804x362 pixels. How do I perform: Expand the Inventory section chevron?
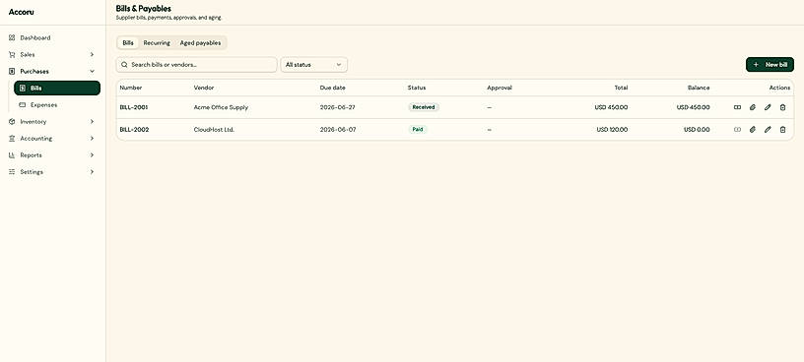(x=92, y=121)
